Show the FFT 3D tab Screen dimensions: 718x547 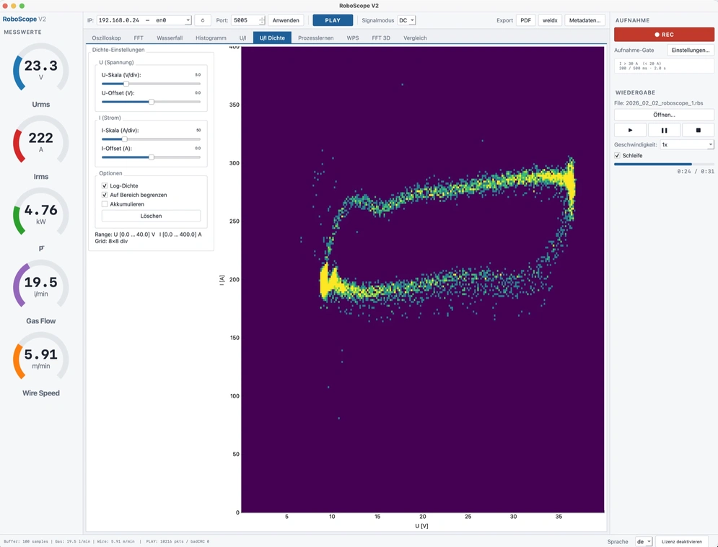(x=381, y=38)
